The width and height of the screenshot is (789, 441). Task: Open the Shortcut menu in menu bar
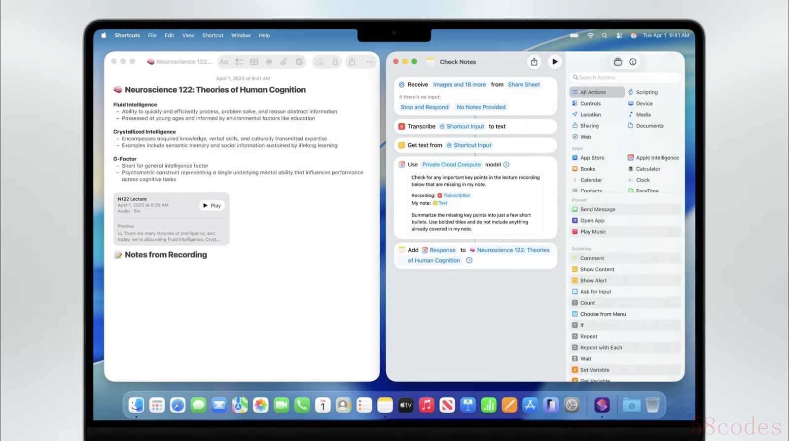click(213, 36)
